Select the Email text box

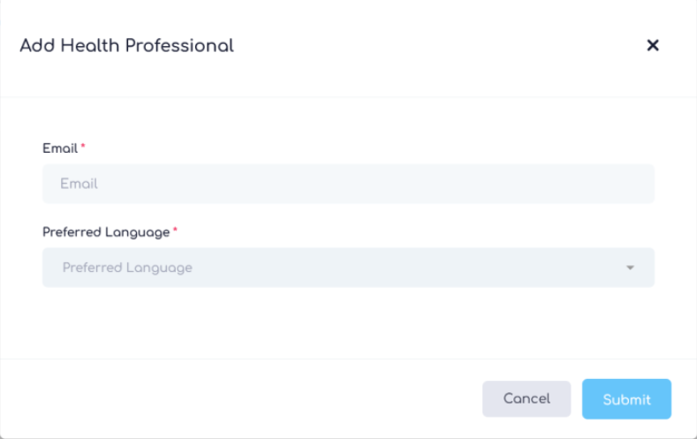coord(348,184)
